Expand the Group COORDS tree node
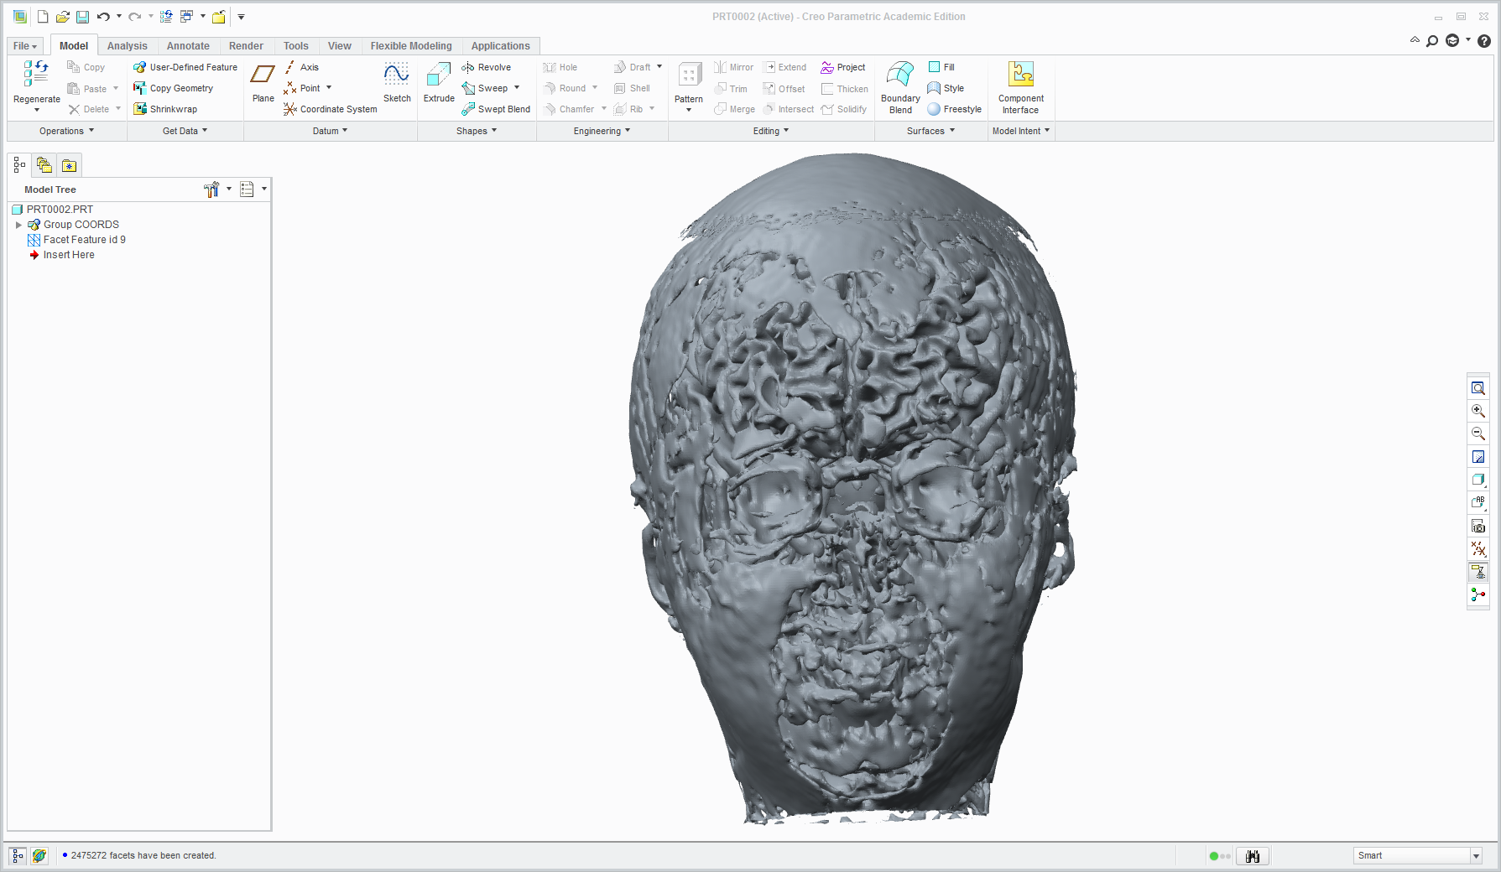 point(18,225)
